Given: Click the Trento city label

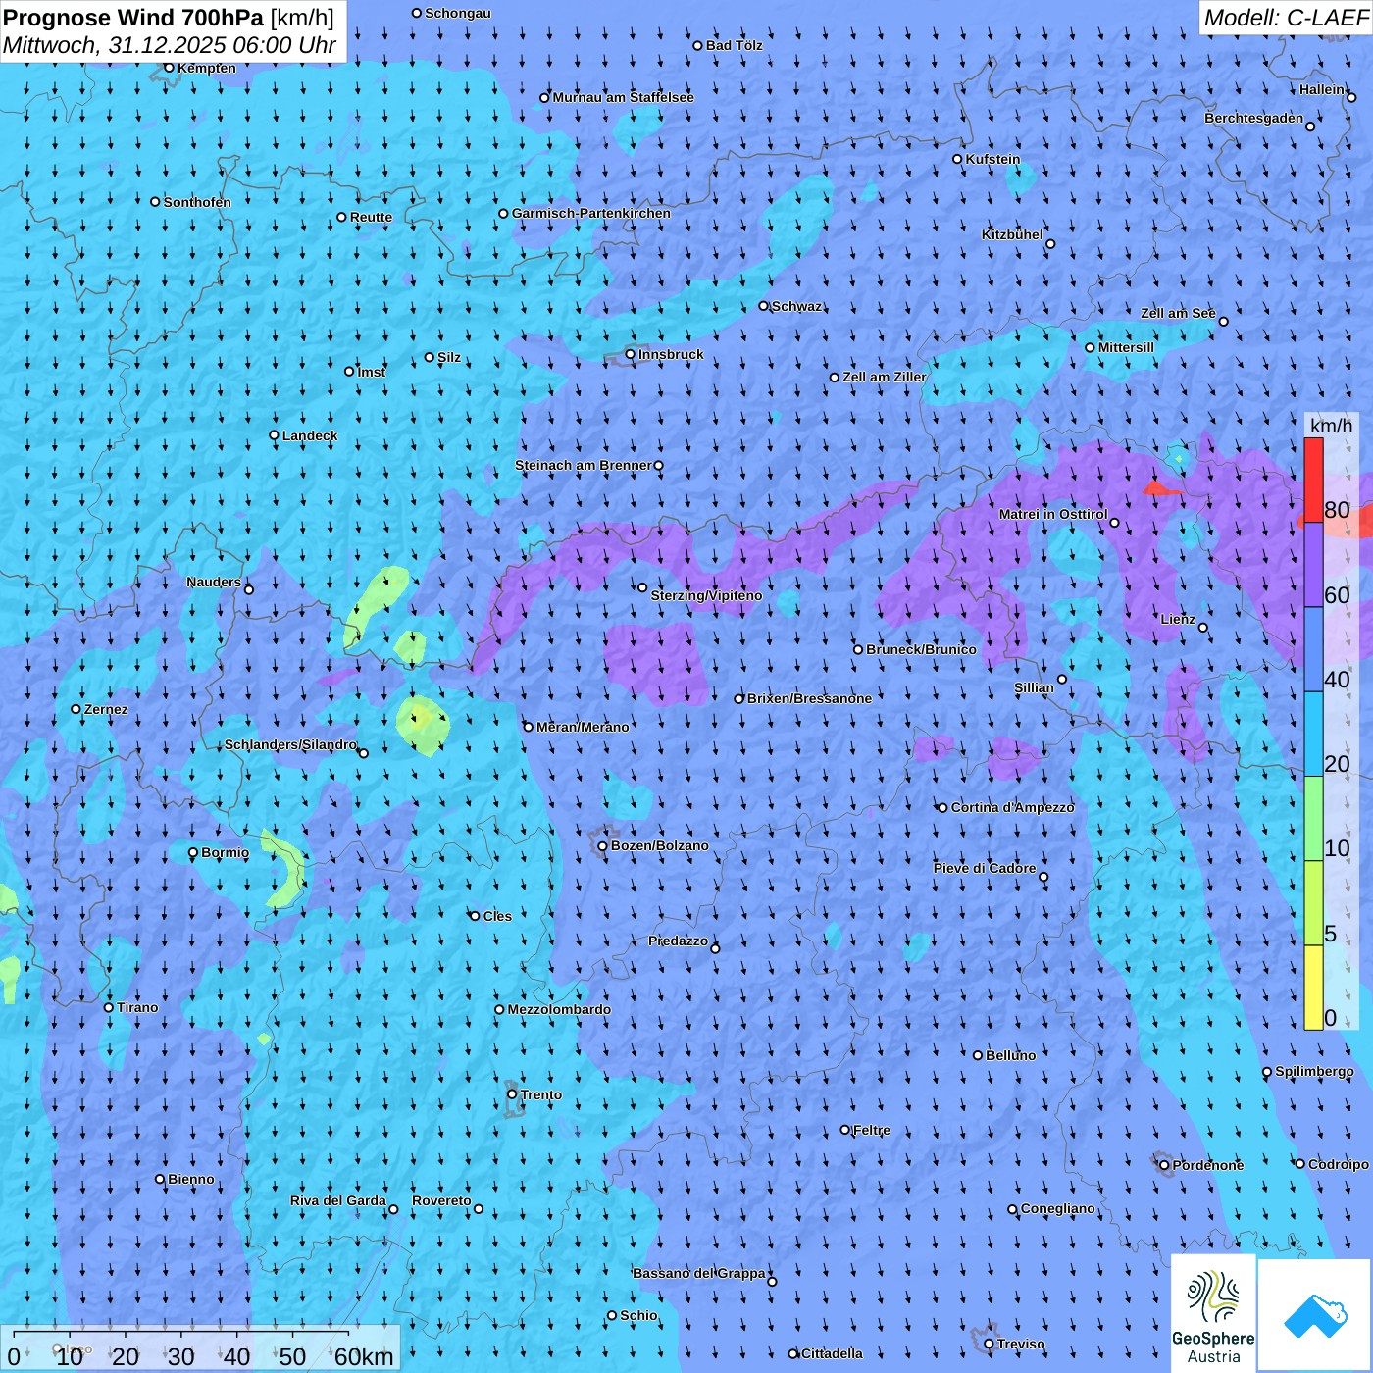Looking at the screenshot, I should [541, 1094].
